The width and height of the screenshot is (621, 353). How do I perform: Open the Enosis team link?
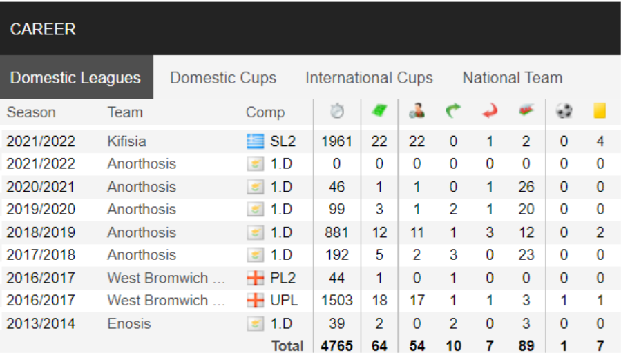(x=129, y=324)
